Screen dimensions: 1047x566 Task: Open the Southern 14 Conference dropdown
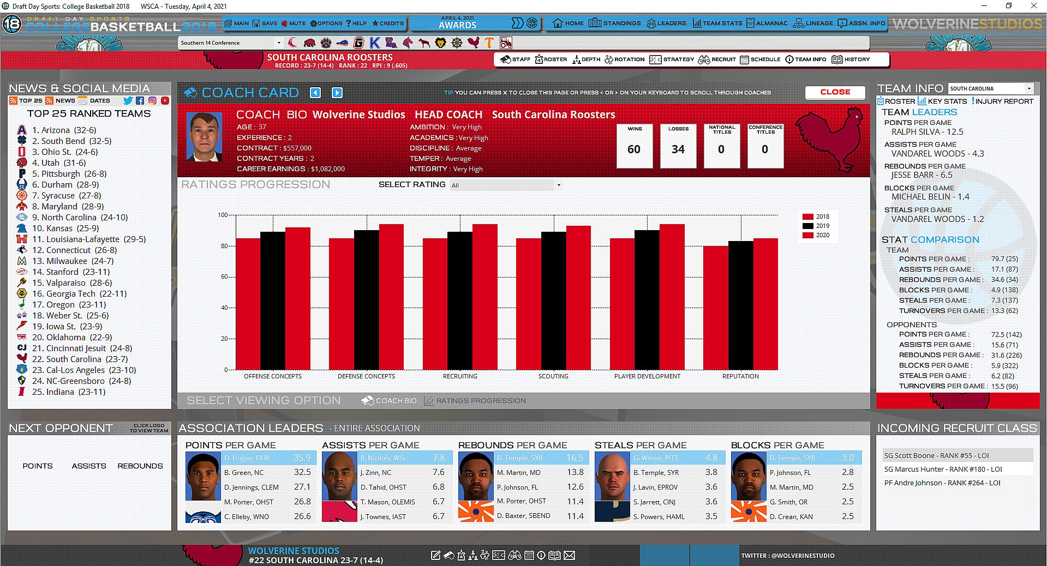pyautogui.click(x=231, y=43)
